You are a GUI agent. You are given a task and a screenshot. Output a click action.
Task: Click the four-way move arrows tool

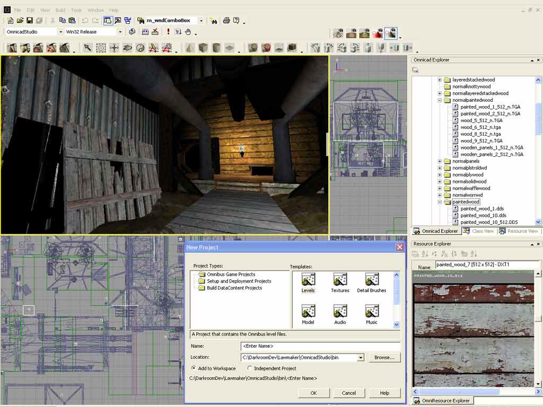point(114,48)
